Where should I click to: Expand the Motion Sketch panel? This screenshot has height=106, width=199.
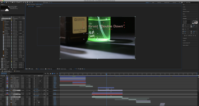[186, 45]
